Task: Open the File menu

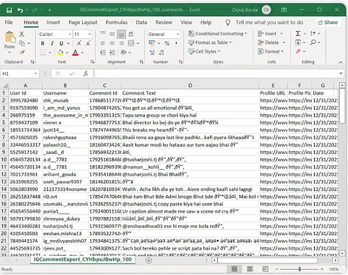Action: coord(9,23)
